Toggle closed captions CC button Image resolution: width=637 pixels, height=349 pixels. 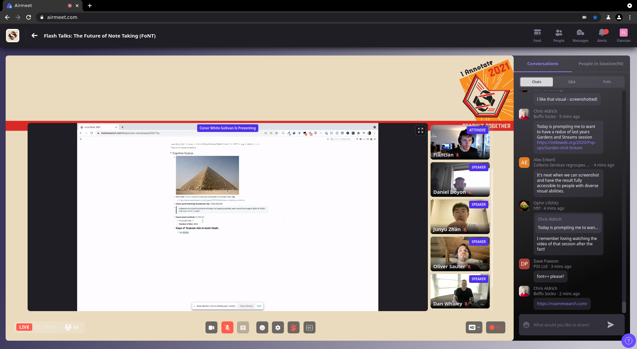click(x=310, y=327)
